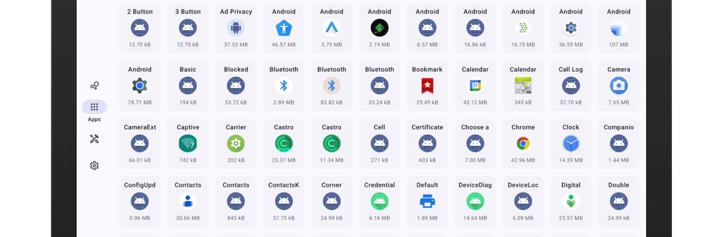Open Castro icon sized 23.37 MB

[284, 144]
